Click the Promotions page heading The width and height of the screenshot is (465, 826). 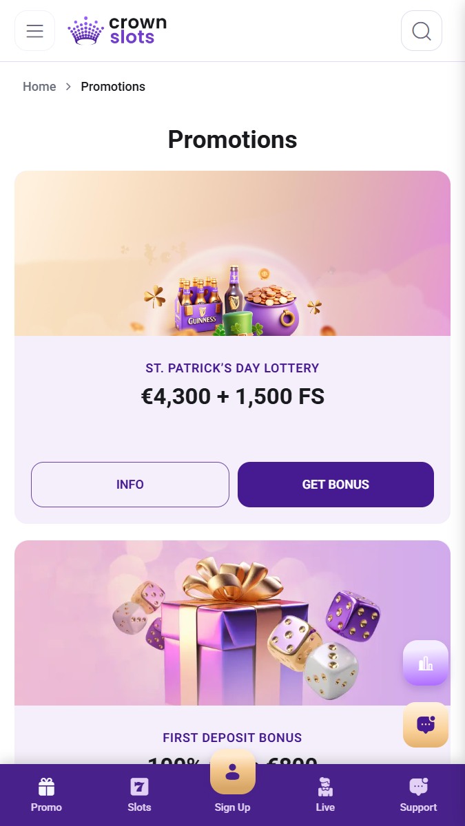click(x=232, y=140)
